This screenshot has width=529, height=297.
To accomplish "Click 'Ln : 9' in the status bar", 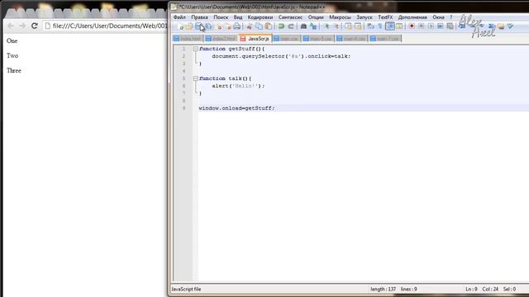I will (x=471, y=289).
